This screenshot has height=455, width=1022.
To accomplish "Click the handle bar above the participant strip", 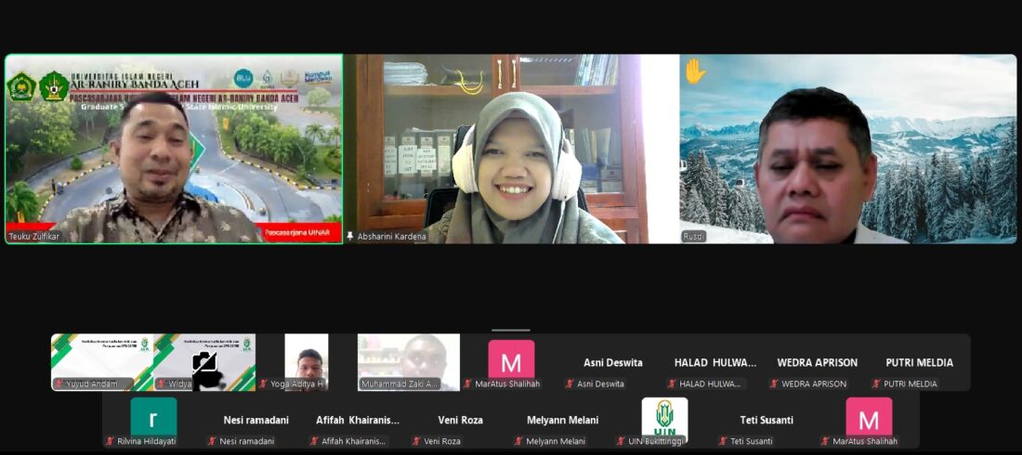I will coord(511,330).
